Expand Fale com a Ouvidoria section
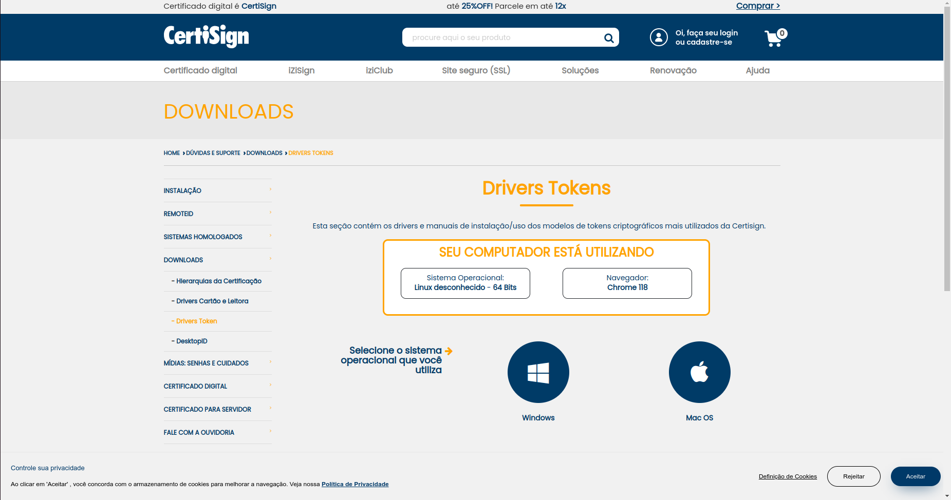This screenshot has height=500, width=951. pyautogui.click(x=217, y=432)
